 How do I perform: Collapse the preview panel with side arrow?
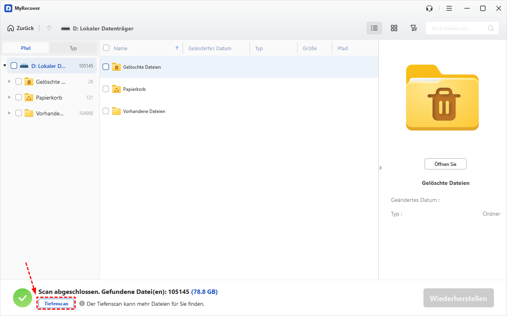(380, 168)
